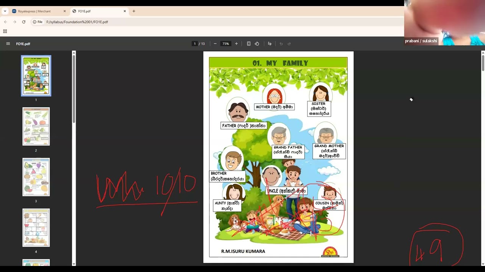Select page 4 thumbnail
Image resolution: width=485 pixels, height=272 pixels.
(36, 228)
